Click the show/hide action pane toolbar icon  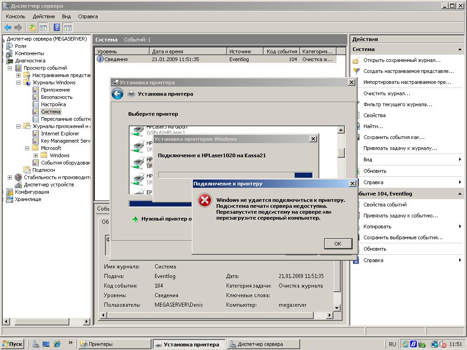click(x=68, y=28)
